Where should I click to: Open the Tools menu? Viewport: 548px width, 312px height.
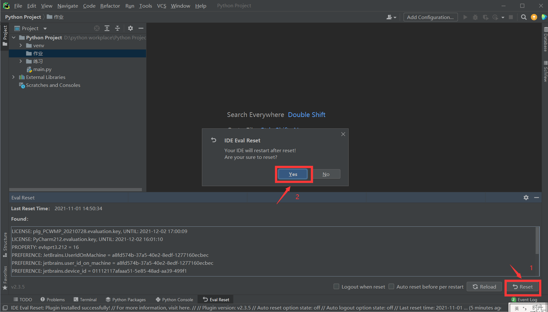click(145, 6)
